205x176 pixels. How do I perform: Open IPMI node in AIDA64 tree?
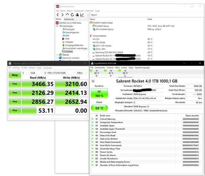coord(66,39)
